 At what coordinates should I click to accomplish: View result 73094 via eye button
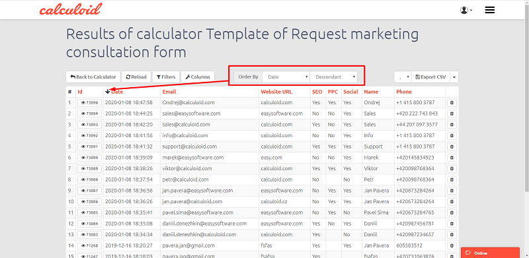tap(89, 114)
